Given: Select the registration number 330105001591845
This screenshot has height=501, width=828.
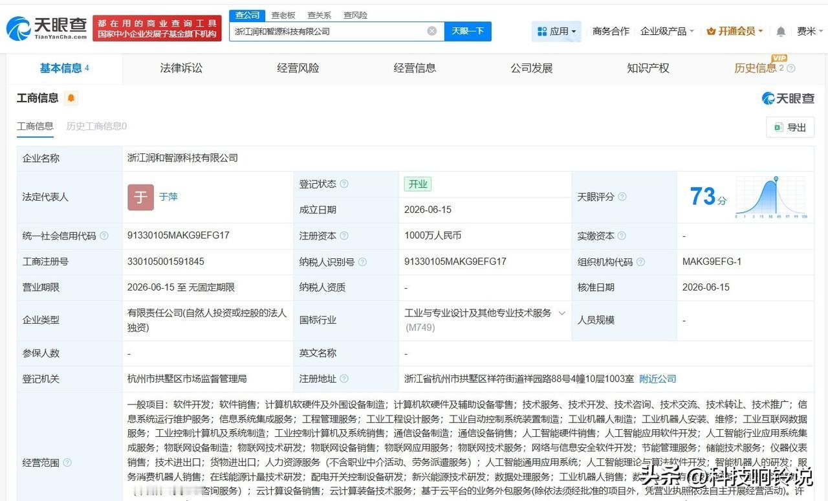Looking at the screenshot, I should (x=166, y=262).
